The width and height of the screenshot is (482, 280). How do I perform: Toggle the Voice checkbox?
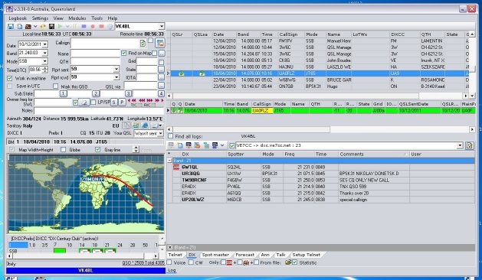169,262
